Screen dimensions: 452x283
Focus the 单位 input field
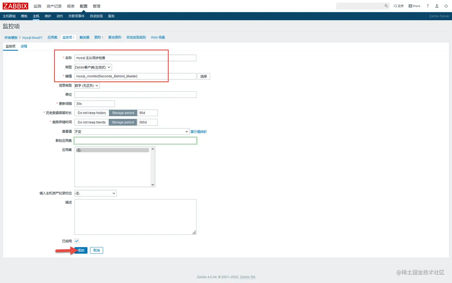click(x=135, y=95)
